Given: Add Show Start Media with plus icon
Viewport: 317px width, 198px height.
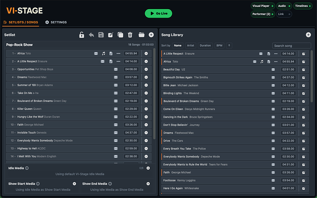Looking at the screenshot, I should coord(74,184).
